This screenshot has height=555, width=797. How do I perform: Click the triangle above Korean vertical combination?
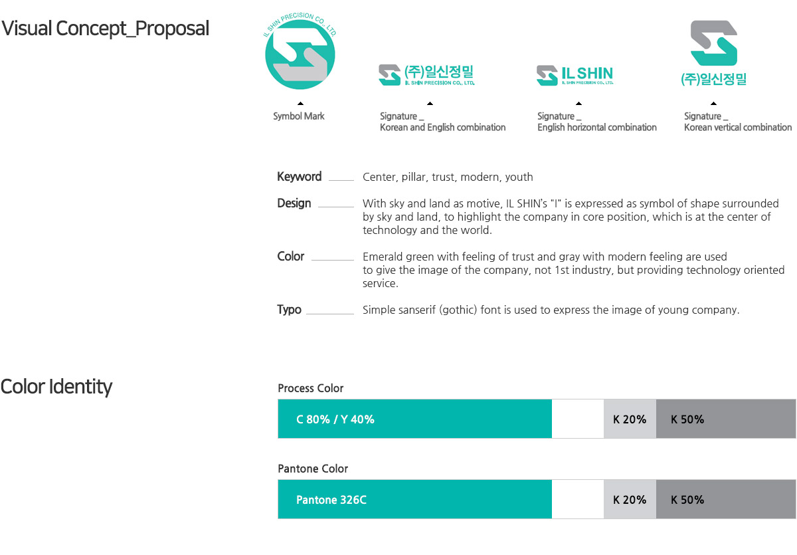coord(713,104)
